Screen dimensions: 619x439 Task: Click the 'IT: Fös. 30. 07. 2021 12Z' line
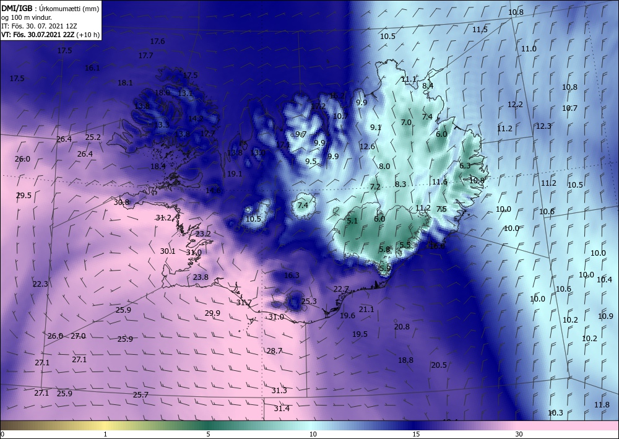39,26
